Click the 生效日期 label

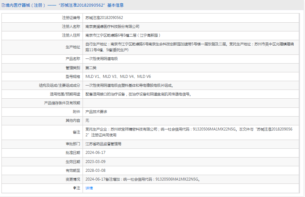tap(73, 162)
